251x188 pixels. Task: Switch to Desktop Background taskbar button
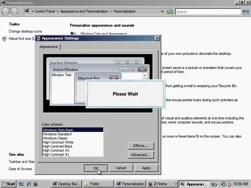pos(67,184)
